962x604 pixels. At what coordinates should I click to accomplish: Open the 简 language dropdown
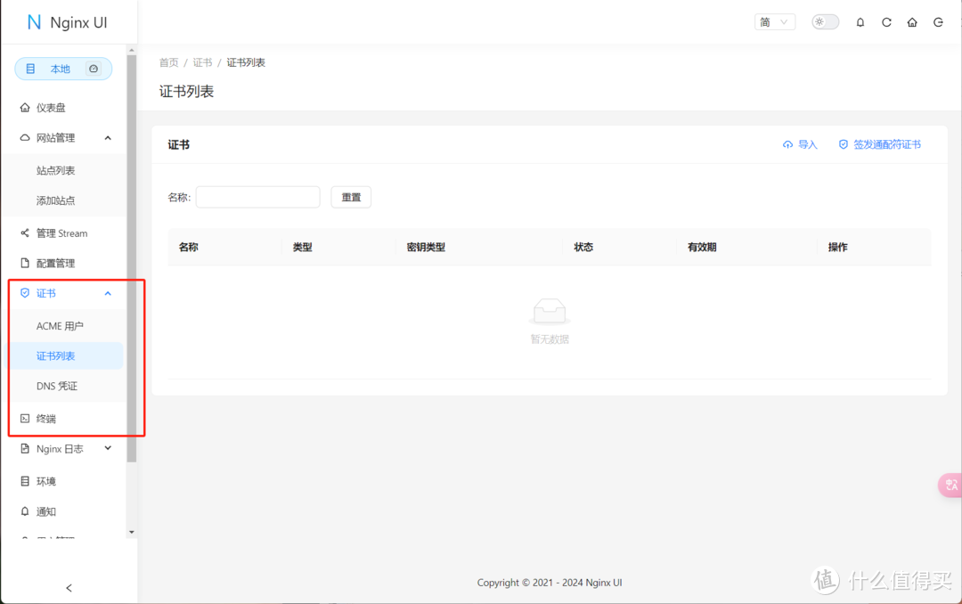coord(774,20)
